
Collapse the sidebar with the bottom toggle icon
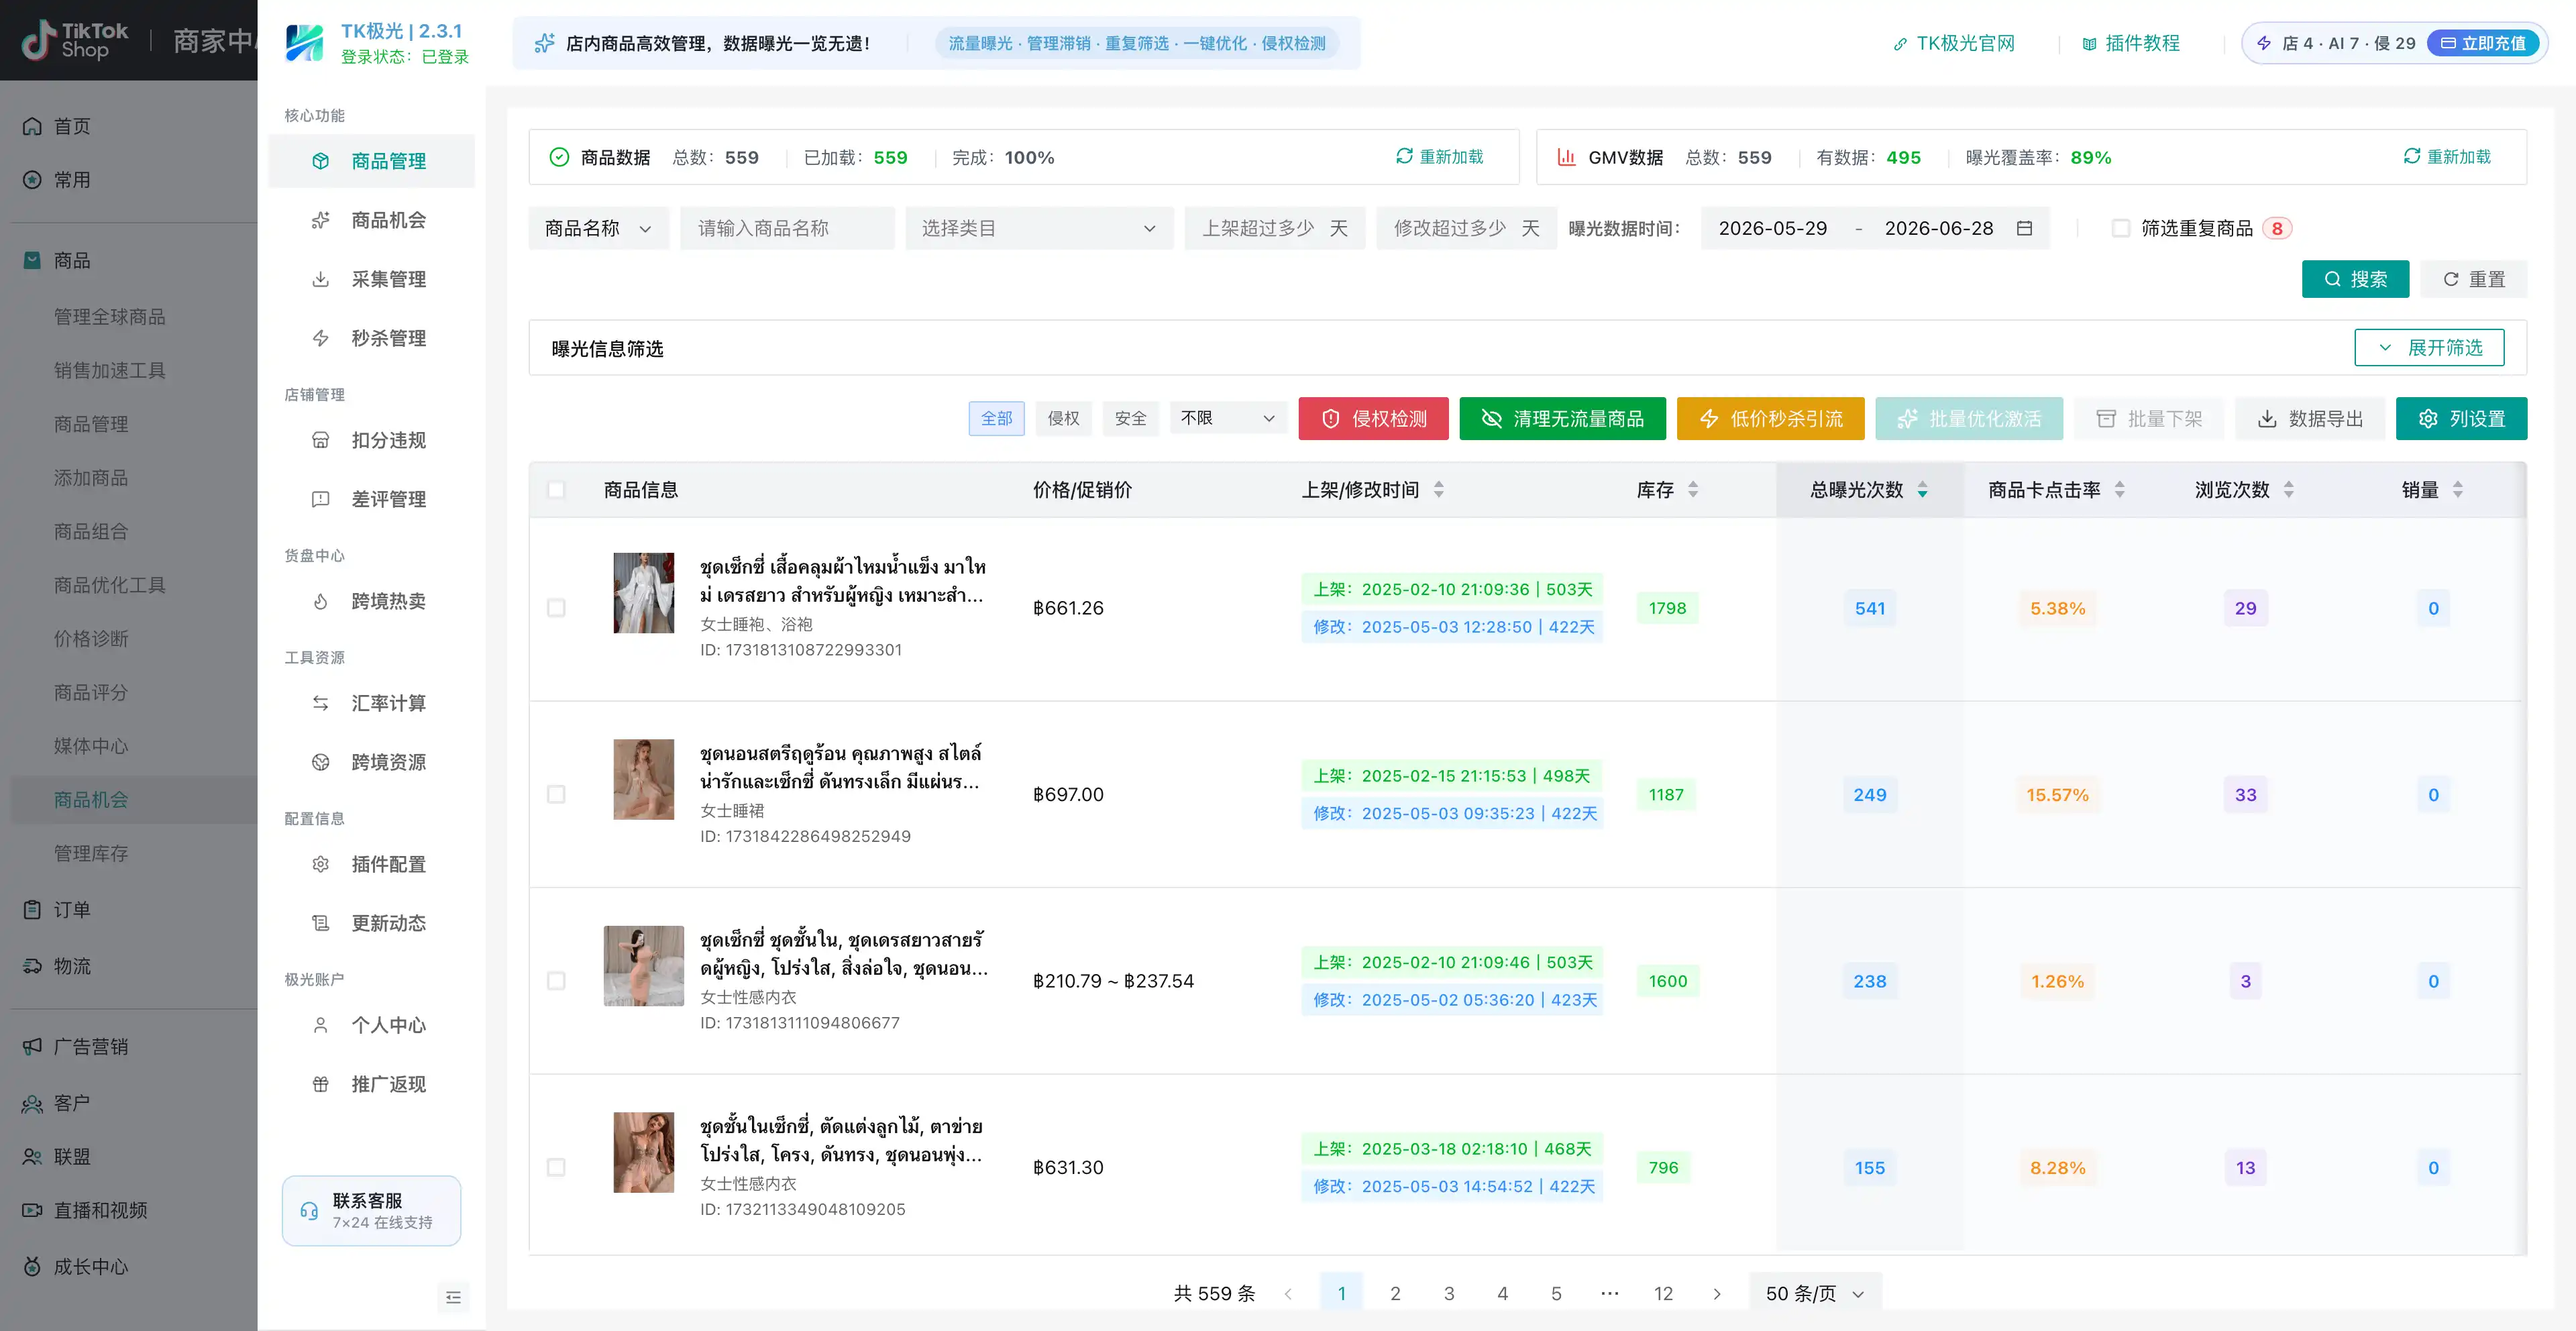point(453,1297)
